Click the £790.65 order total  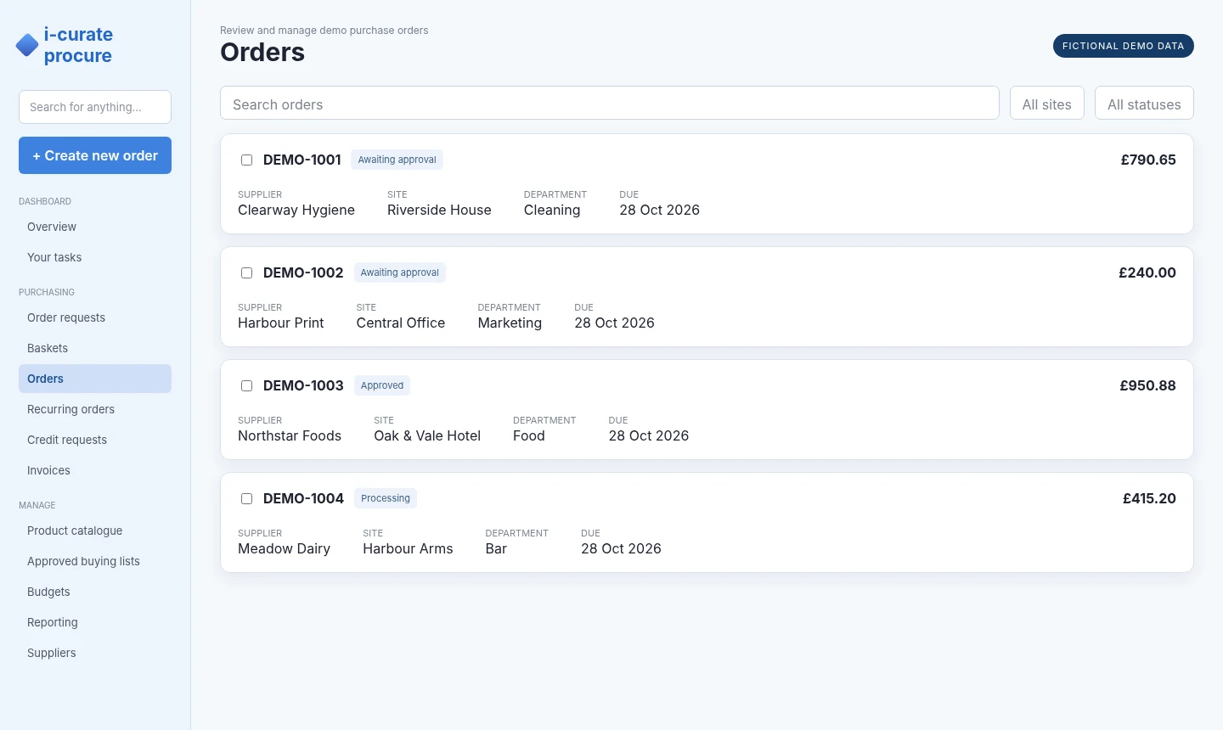pyautogui.click(x=1148, y=160)
